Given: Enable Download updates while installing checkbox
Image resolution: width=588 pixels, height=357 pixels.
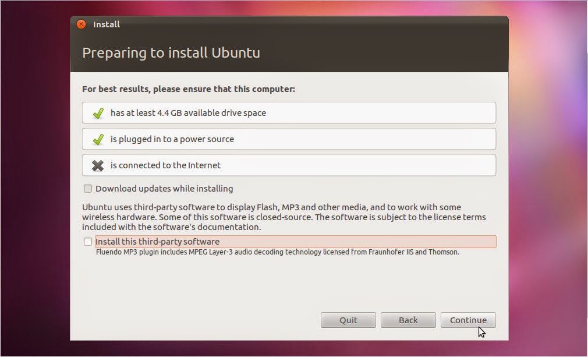Looking at the screenshot, I should pyautogui.click(x=88, y=189).
